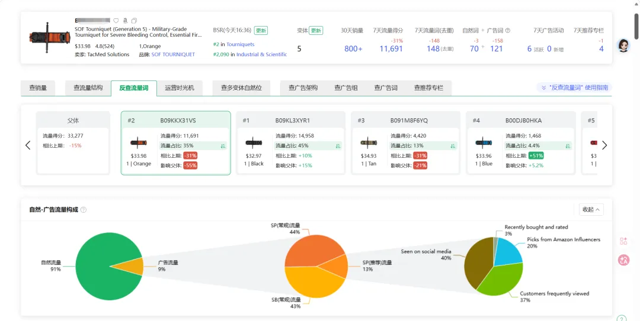Expand the "反查流量词" 使用指南 guide
This screenshot has height=321, width=640.
(574, 87)
